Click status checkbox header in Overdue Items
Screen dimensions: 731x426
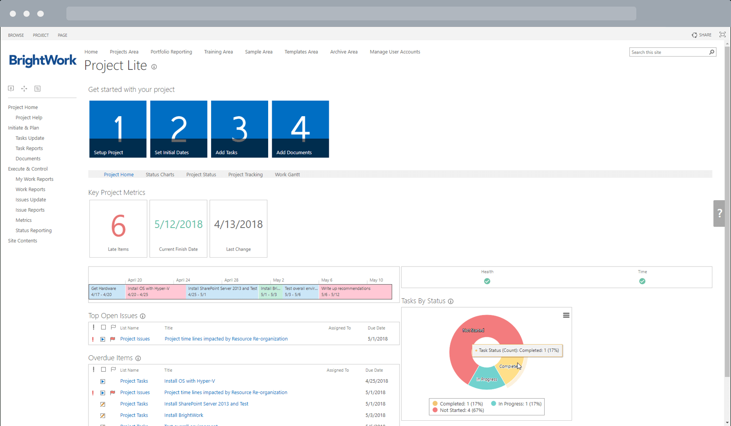(104, 369)
